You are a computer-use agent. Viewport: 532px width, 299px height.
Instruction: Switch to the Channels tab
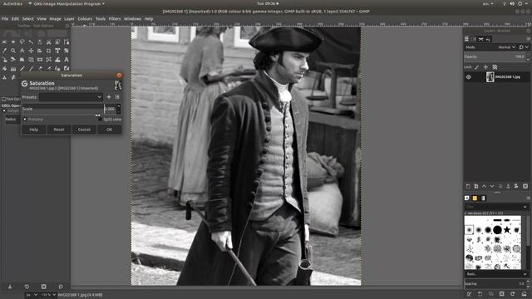(474, 39)
